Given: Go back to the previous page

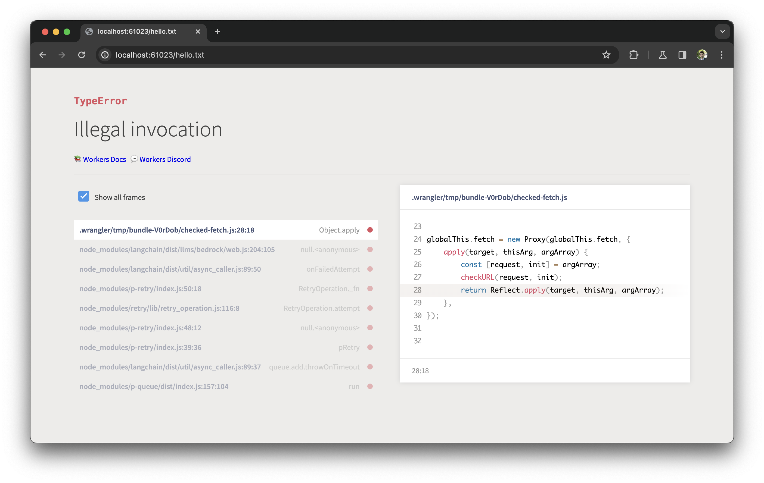Looking at the screenshot, I should (43, 55).
